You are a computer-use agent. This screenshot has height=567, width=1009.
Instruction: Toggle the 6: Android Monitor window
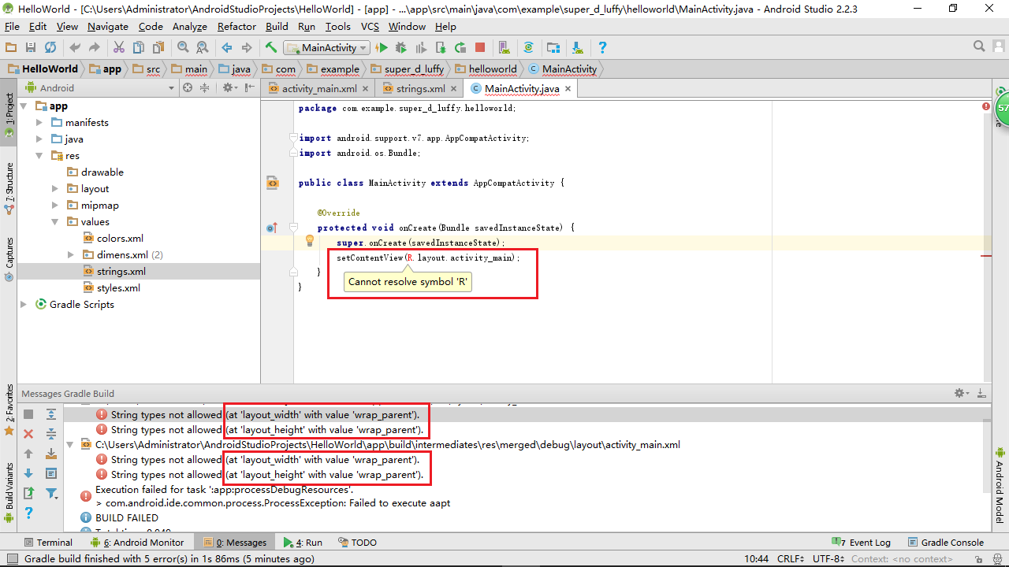point(137,542)
